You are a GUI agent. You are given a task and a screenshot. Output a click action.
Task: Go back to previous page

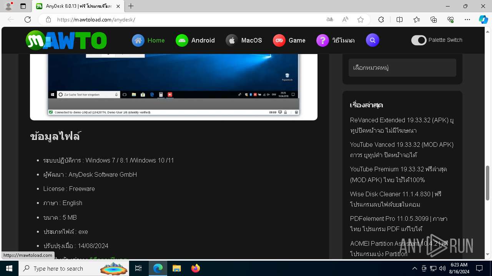11,20
